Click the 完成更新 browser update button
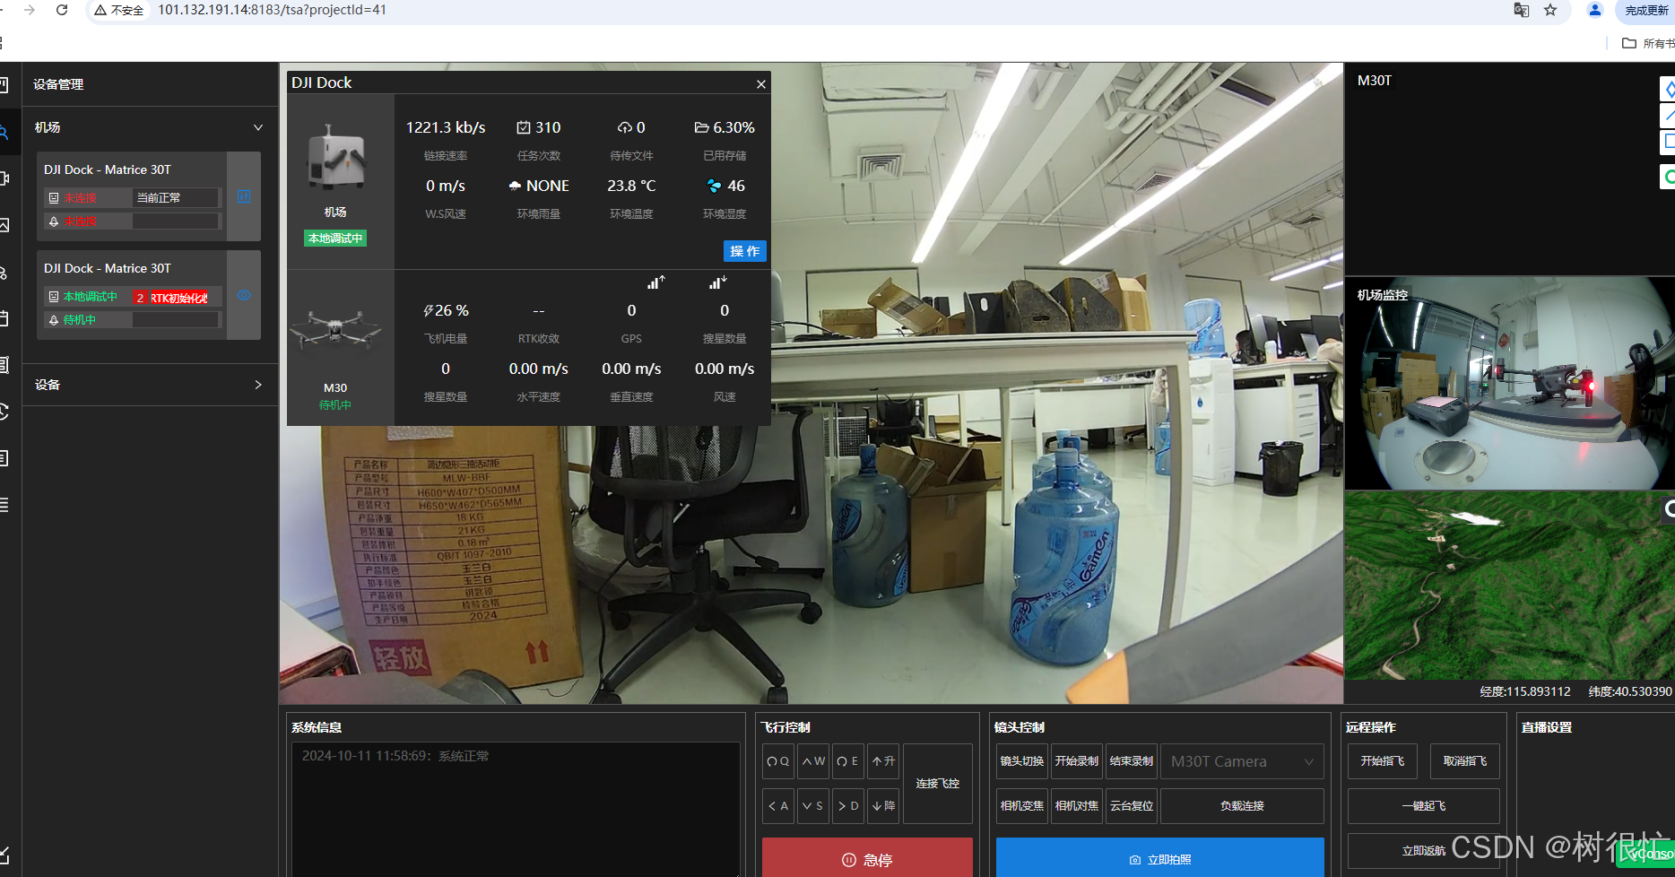 pyautogui.click(x=1645, y=10)
